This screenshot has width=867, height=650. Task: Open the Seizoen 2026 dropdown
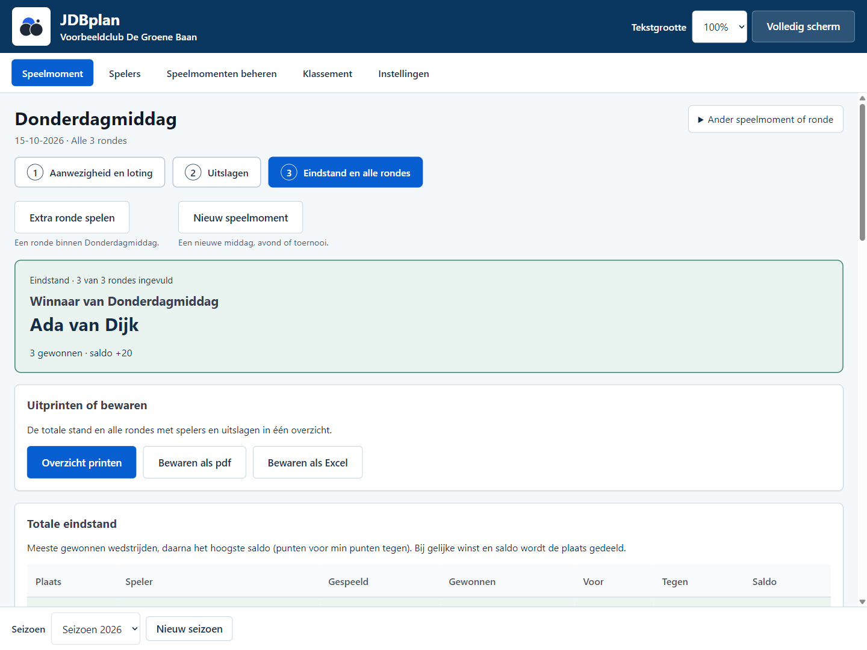click(x=96, y=629)
